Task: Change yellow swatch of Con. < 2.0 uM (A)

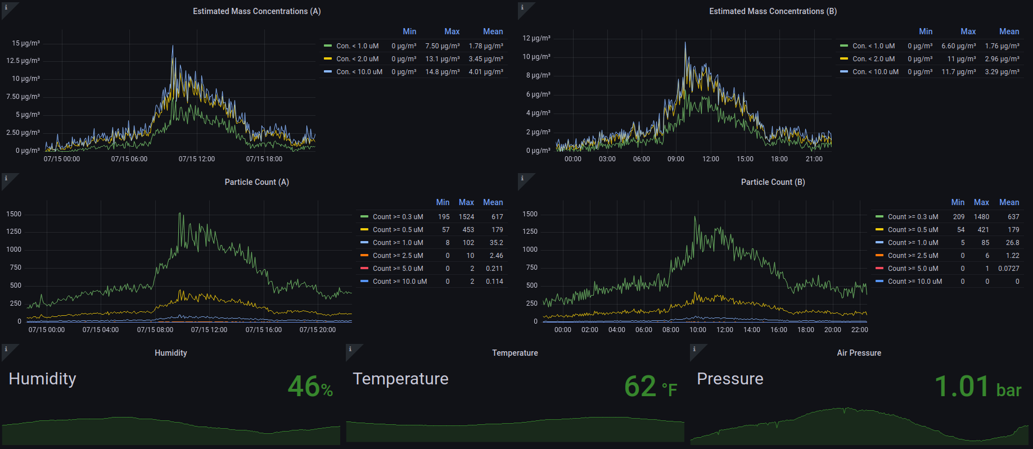Action: (x=328, y=59)
